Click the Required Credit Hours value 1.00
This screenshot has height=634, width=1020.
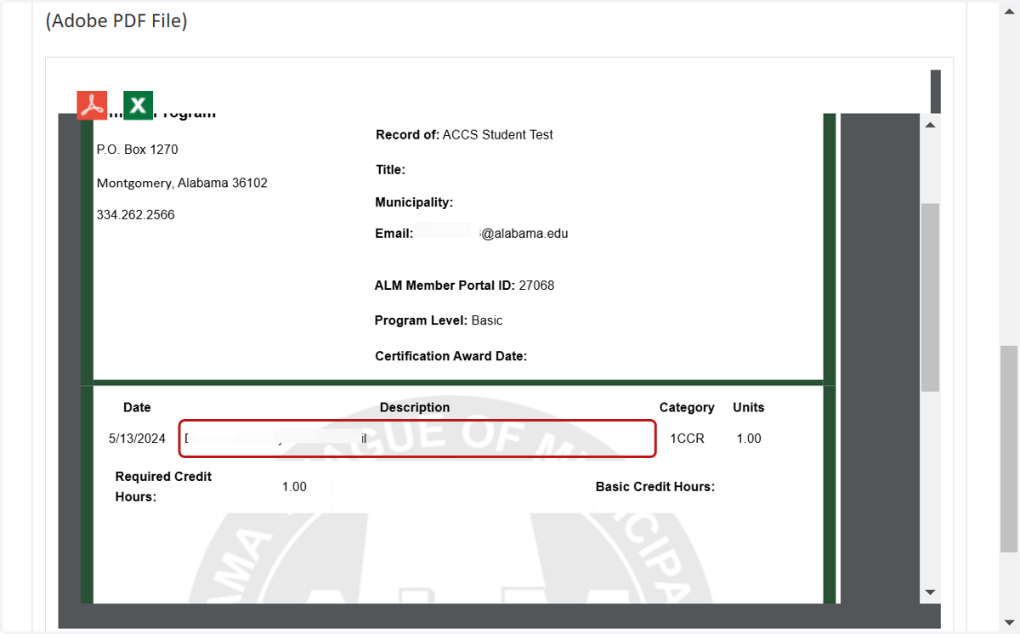[294, 487]
